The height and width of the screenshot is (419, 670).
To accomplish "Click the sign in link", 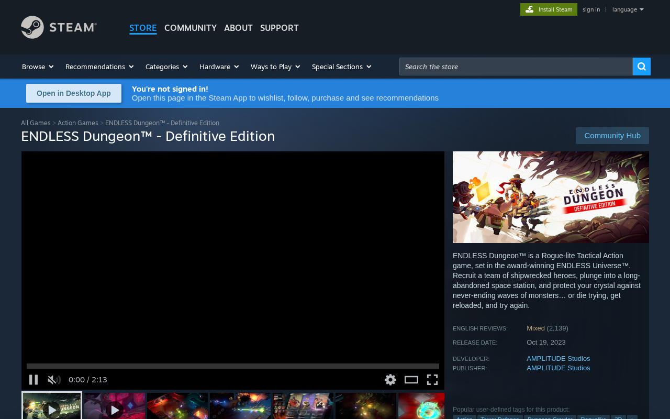I will (591, 9).
